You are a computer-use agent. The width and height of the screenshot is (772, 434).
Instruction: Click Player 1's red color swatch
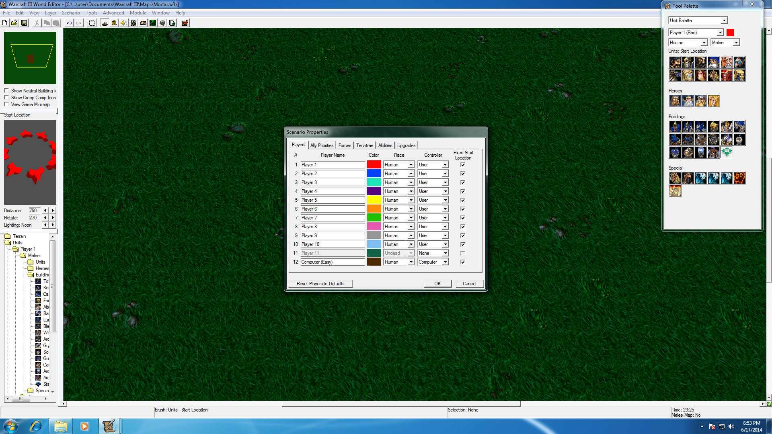click(x=374, y=165)
